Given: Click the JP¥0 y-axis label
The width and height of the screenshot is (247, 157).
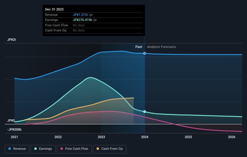Looking at the screenshot, I should [11, 120].
